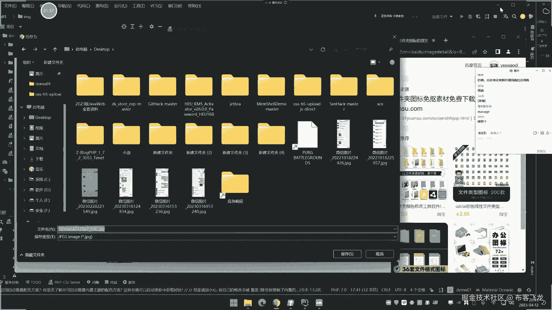Click the IDE Run triangle icon
The width and height of the screenshot is (552, 310).
click(462, 17)
